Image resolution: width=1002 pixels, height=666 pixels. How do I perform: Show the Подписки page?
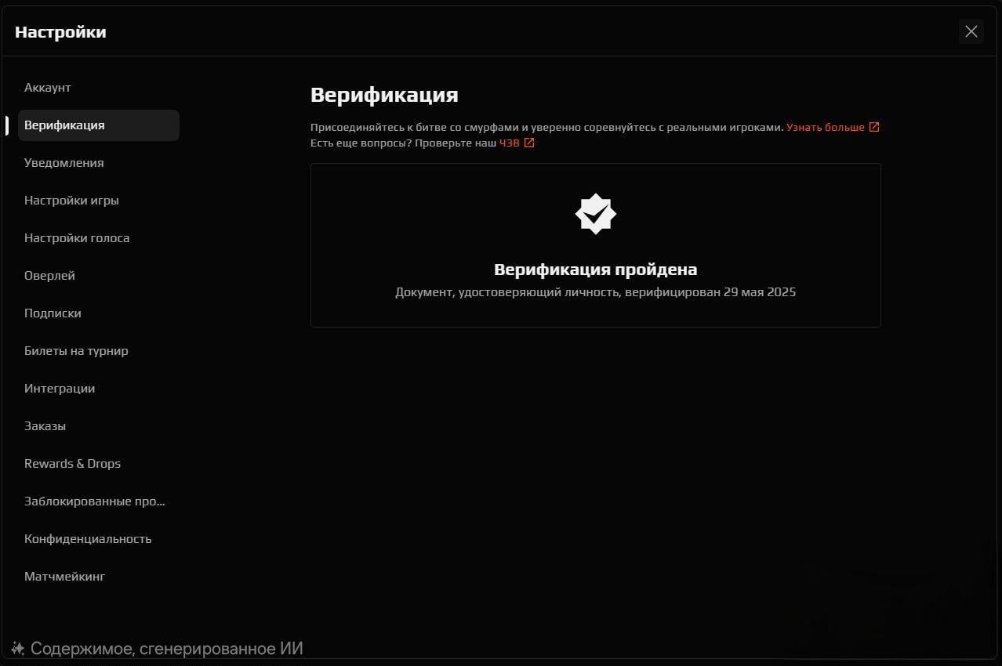click(53, 313)
